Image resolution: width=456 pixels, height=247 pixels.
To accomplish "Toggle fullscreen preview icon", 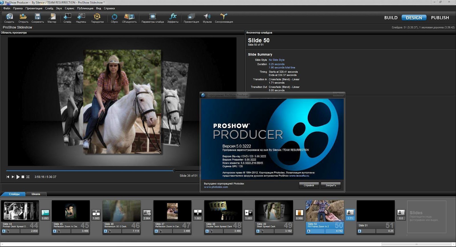I will click(x=28, y=177).
